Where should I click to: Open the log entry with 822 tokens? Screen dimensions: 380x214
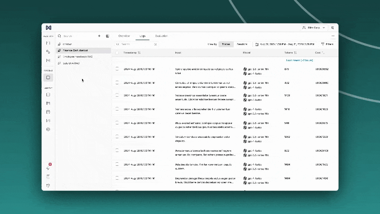tap(225, 152)
